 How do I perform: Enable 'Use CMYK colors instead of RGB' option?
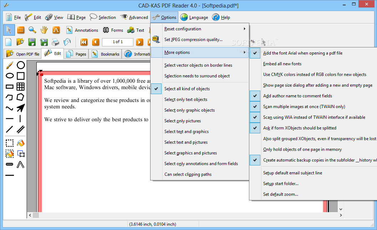point(313,75)
